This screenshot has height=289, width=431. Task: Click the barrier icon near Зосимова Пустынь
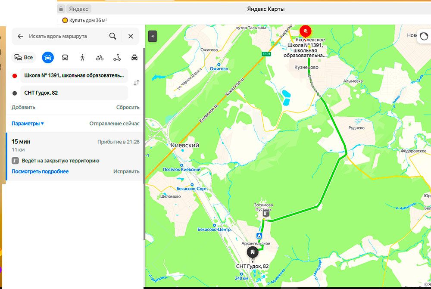(266, 214)
